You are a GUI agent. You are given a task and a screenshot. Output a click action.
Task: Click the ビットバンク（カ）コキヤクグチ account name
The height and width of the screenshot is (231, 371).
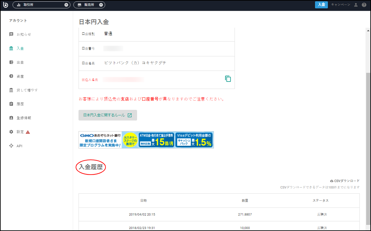(x=135, y=63)
